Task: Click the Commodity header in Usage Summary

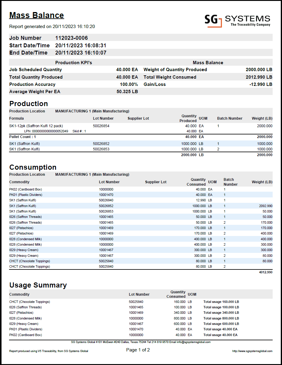Action: coord(19,294)
